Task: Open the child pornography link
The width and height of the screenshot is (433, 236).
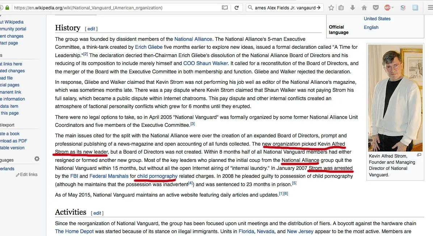Action: (157, 176)
